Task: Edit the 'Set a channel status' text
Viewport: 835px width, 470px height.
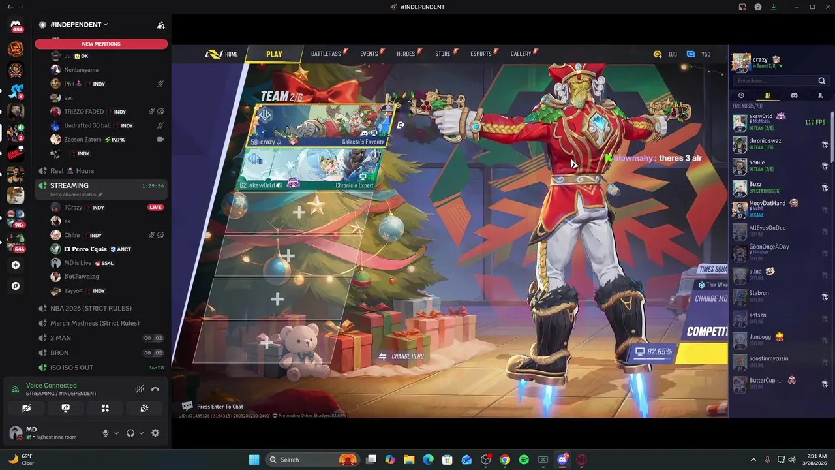Action: coord(76,195)
